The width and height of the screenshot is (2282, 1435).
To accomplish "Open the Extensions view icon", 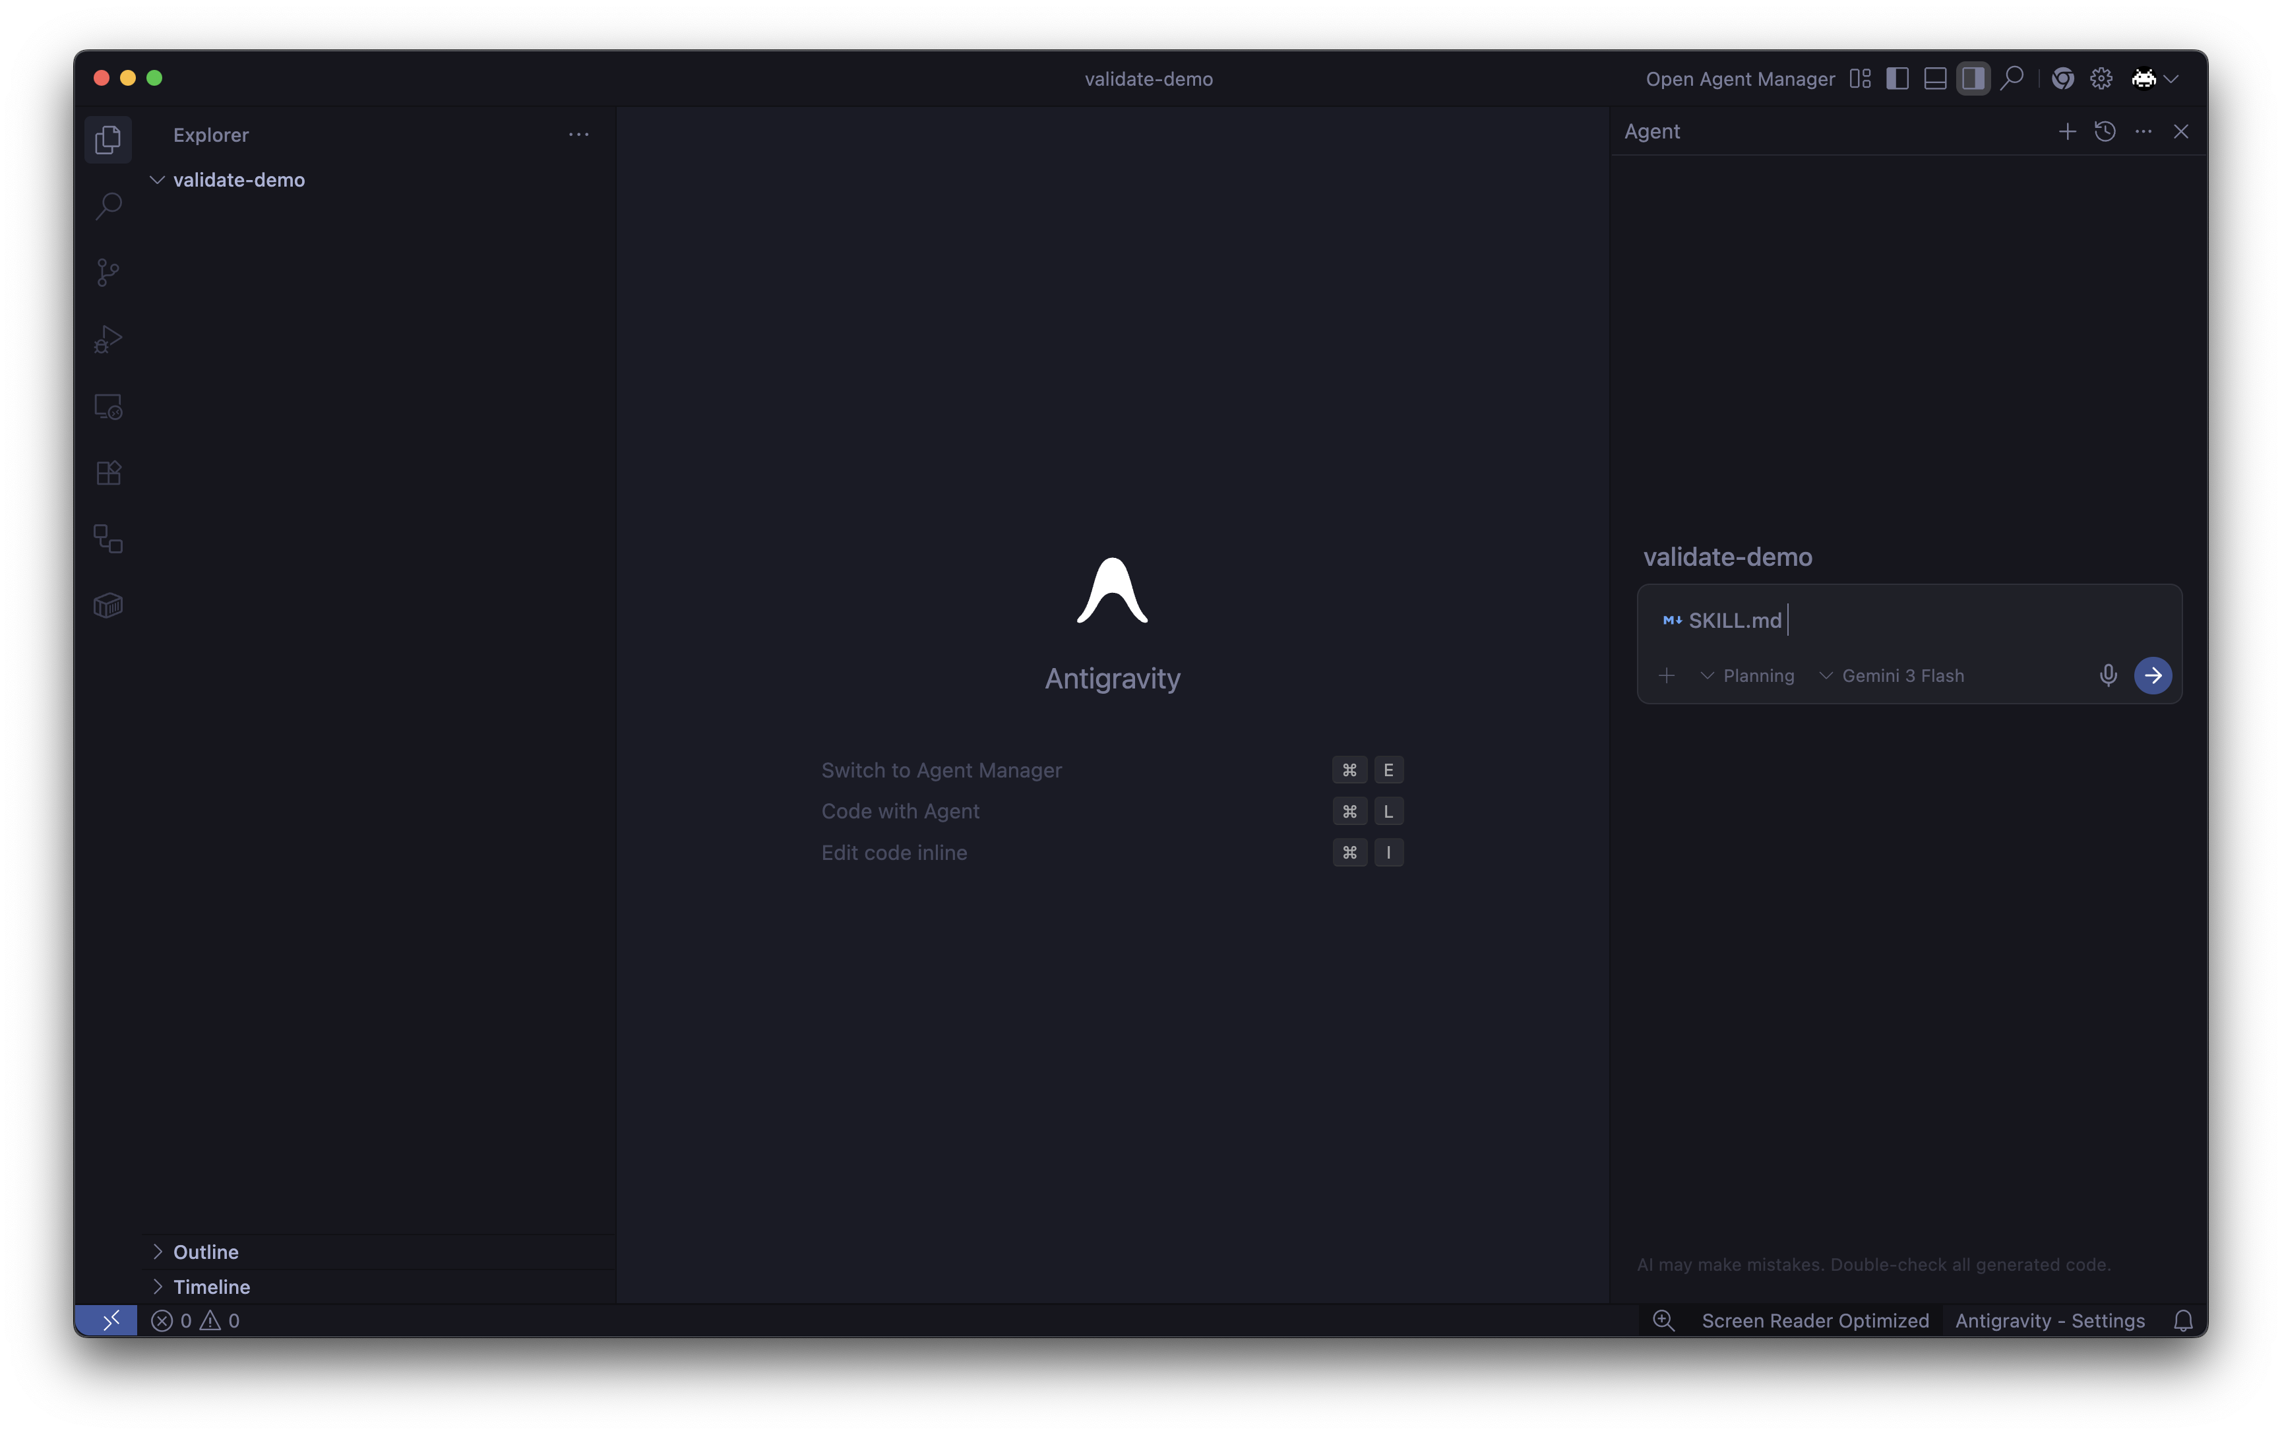I will click(x=108, y=472).
